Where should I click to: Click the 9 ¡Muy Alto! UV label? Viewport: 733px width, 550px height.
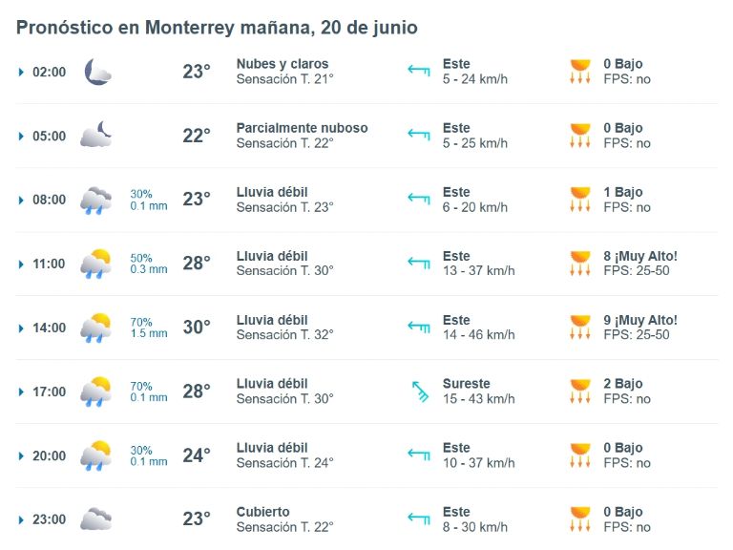(640, 321)
